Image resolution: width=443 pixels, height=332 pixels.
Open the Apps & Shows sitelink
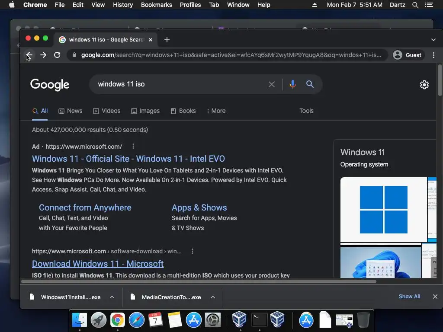click(199, 207)
